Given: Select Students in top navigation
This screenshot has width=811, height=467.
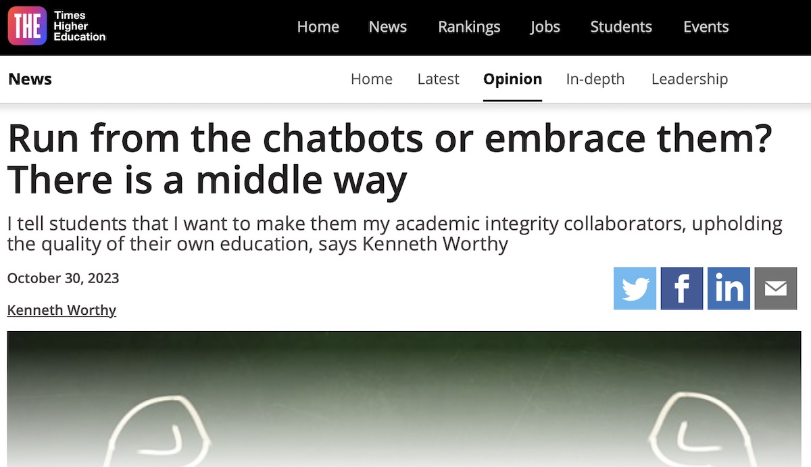Looking at the screenshot, I should [x=620, y=27].
